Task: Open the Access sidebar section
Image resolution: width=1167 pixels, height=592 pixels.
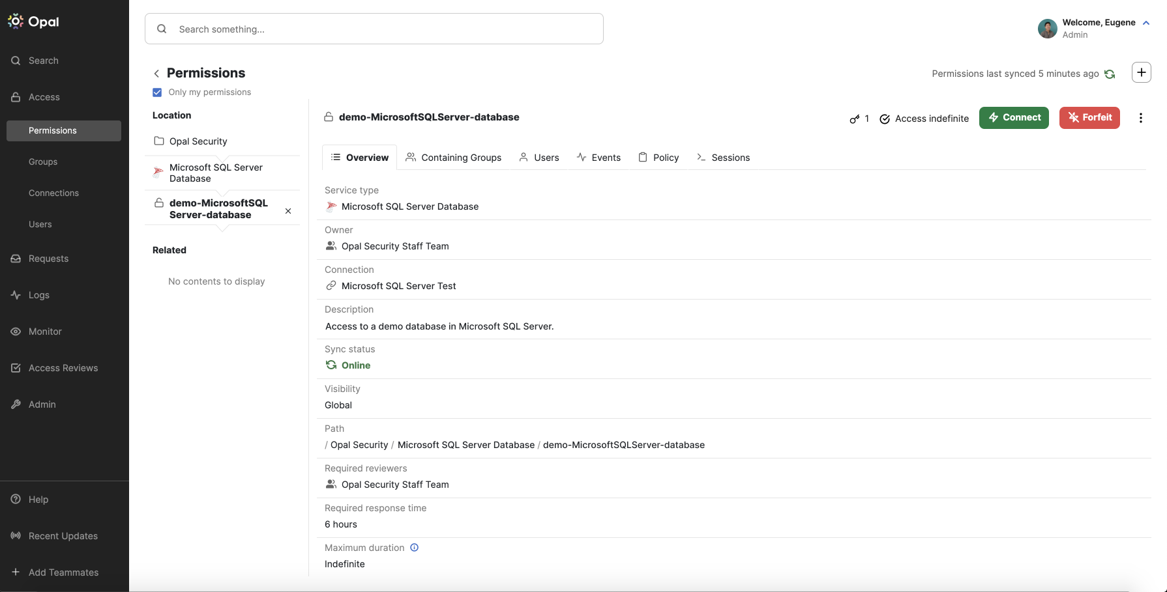Action: 44,97
